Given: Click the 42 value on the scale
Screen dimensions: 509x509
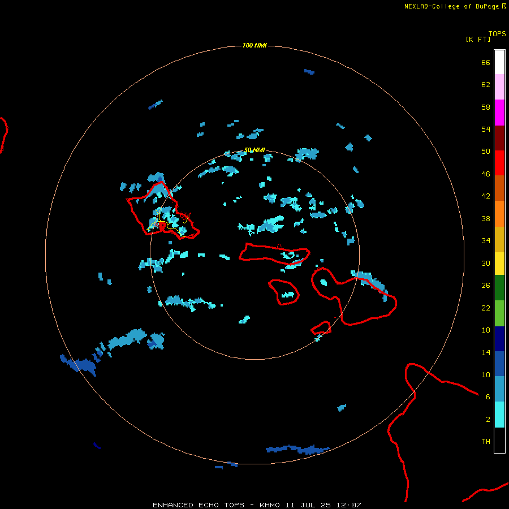Looking at the screenshot, I should point(486,196).
